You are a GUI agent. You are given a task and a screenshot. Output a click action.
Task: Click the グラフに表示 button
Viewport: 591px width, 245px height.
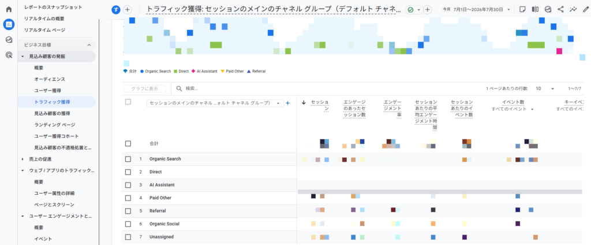[x=144, y=89]
